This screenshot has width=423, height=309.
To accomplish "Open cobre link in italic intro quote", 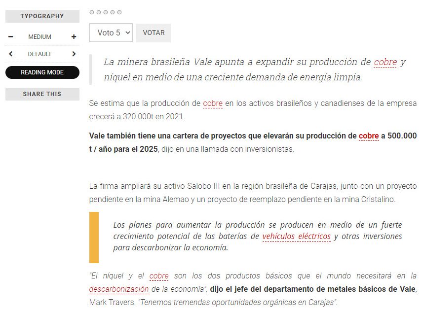I will [385, 63].
